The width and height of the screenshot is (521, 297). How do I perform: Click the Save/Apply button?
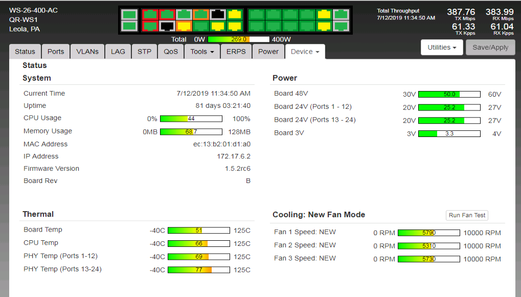click(490, 48)
